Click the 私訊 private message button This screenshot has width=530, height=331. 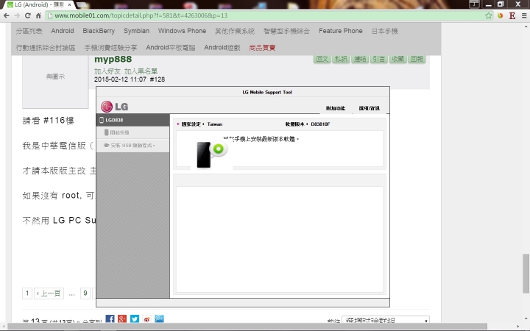[341, 59]
